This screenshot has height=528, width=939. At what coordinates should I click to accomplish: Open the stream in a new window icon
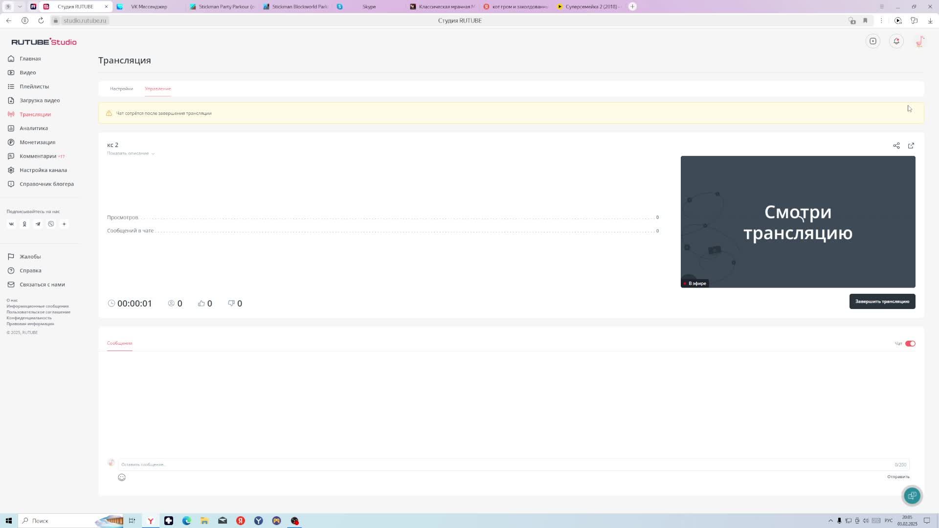tap(911, 146)
